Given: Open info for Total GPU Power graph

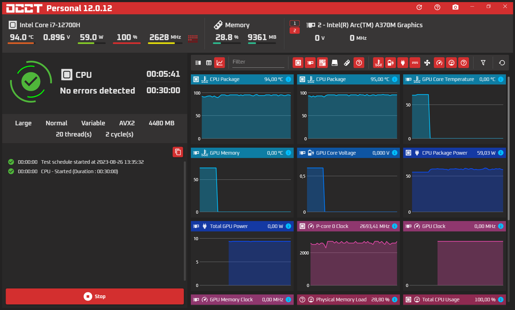Looking at the screenshot, I should click(x=288, y=226).
